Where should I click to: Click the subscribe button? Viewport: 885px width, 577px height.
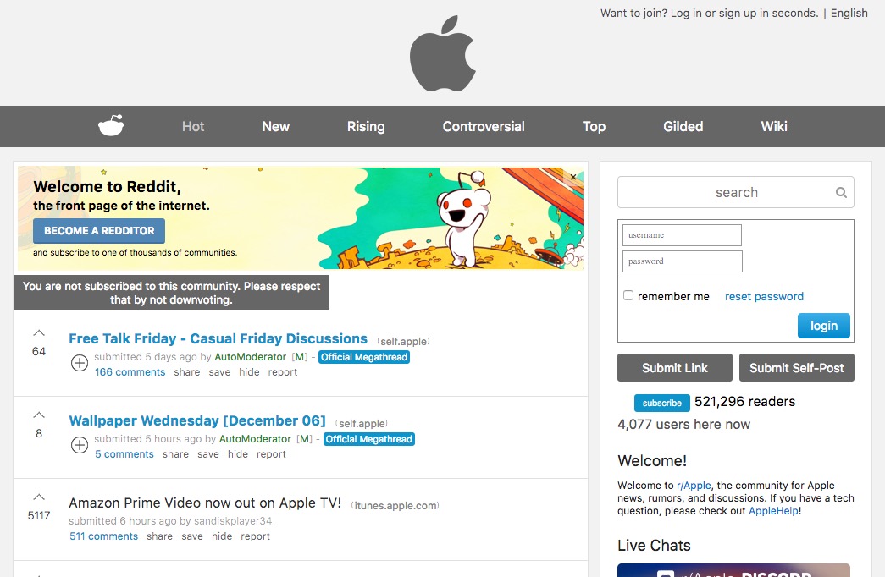point(662,403)
